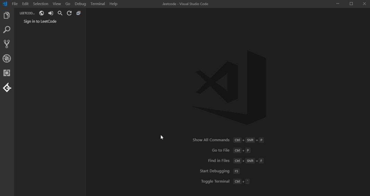Screen dimensions: 370x196
Task: Open the Explorer view in activity bar
Action: click(7, 16)
